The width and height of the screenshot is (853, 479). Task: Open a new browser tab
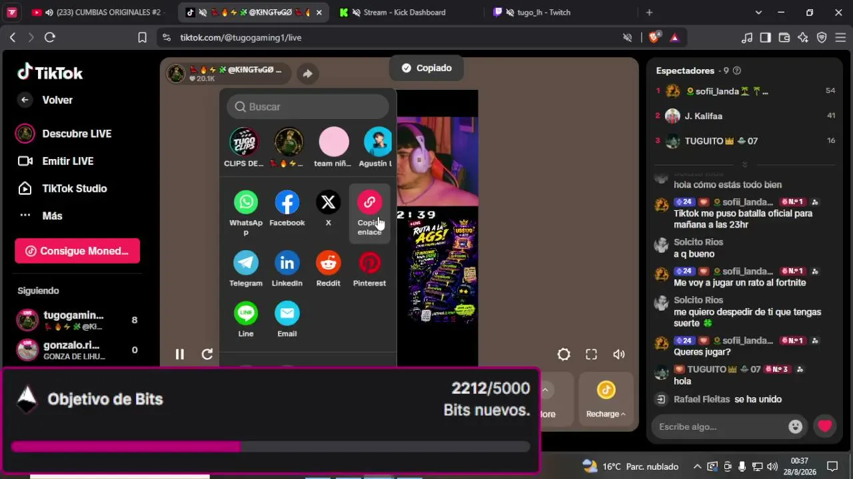click(x=649, y=12)
